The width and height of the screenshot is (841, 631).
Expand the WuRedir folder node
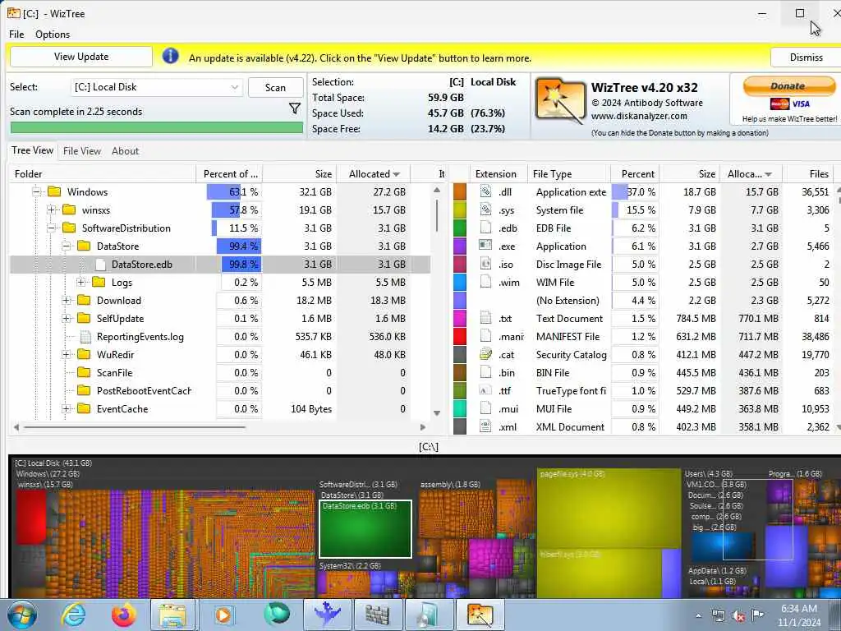pos(66,355)
